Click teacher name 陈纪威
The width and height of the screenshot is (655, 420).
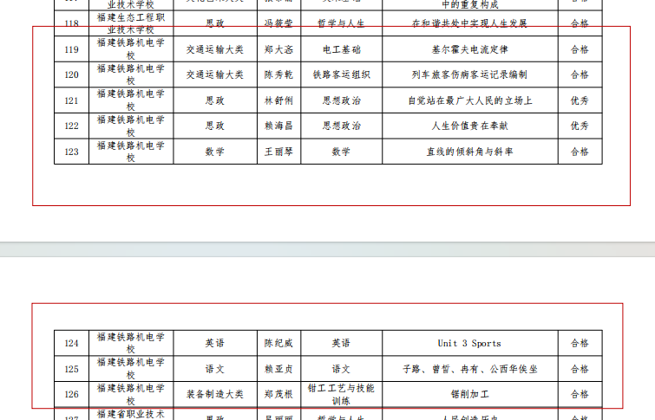(x=278, y=343)
